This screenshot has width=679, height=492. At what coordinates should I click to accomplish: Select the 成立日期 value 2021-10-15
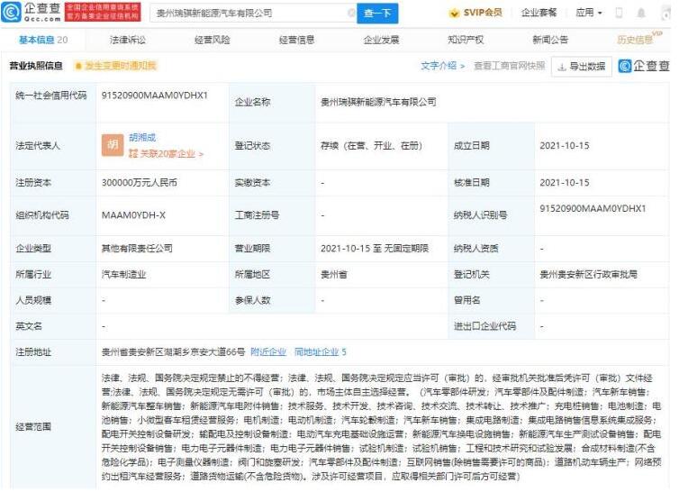click(565, 145)
